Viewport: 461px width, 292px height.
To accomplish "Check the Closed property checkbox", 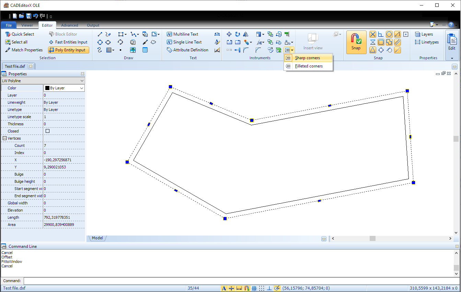I will coord(47,131).
